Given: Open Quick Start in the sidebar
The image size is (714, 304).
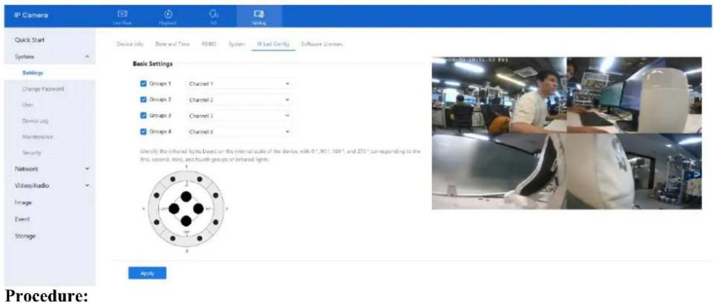Looking at the screenshot, I should (30, 40).
